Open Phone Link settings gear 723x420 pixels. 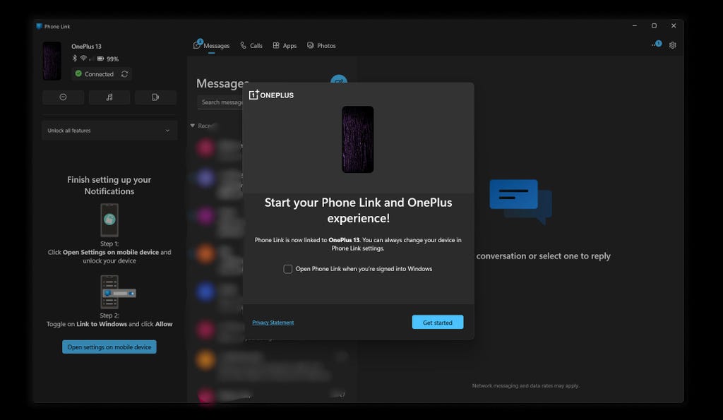click(673, 45)
